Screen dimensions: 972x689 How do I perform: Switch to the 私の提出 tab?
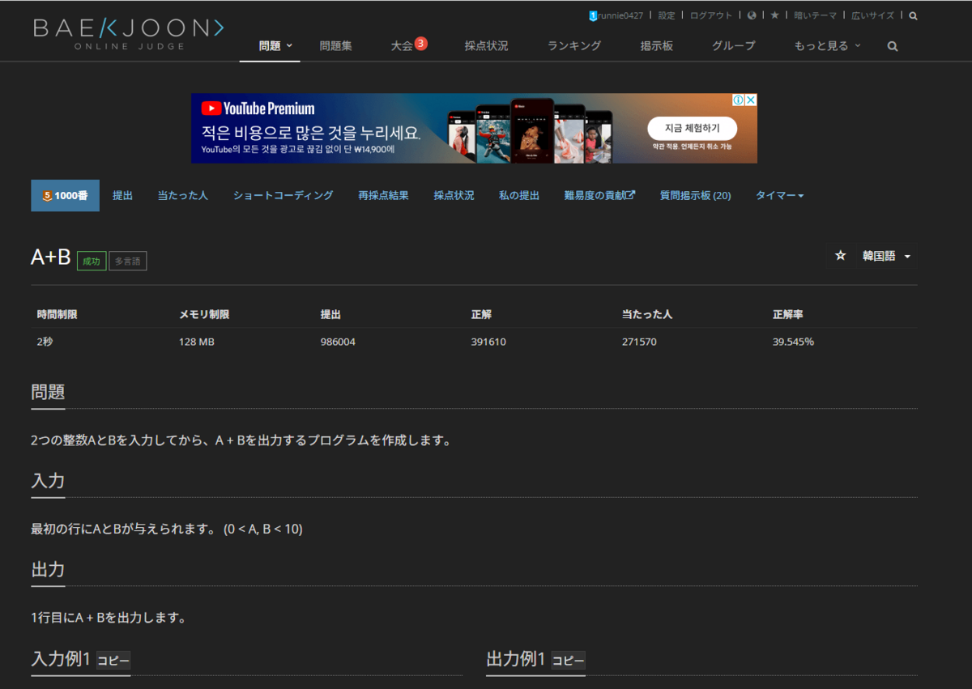coord(519,195)
